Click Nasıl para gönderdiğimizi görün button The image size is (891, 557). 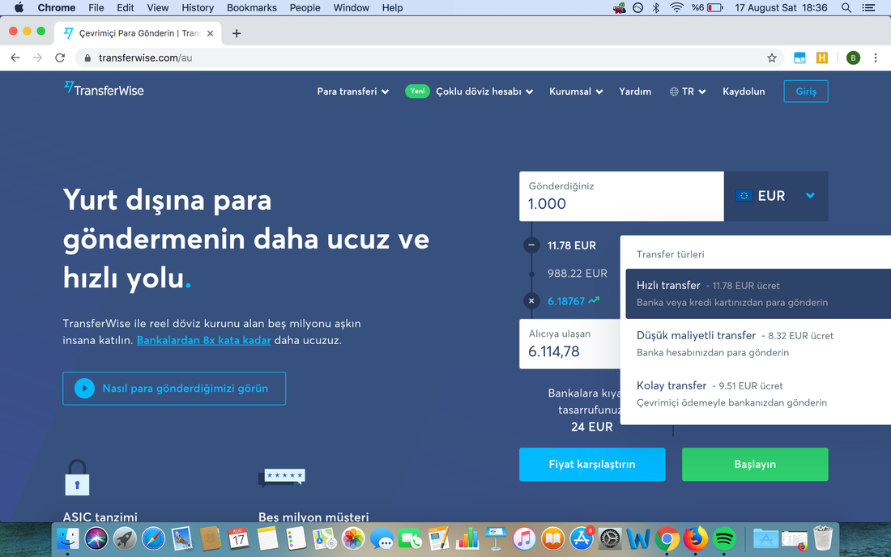click(x=174, y=389)
